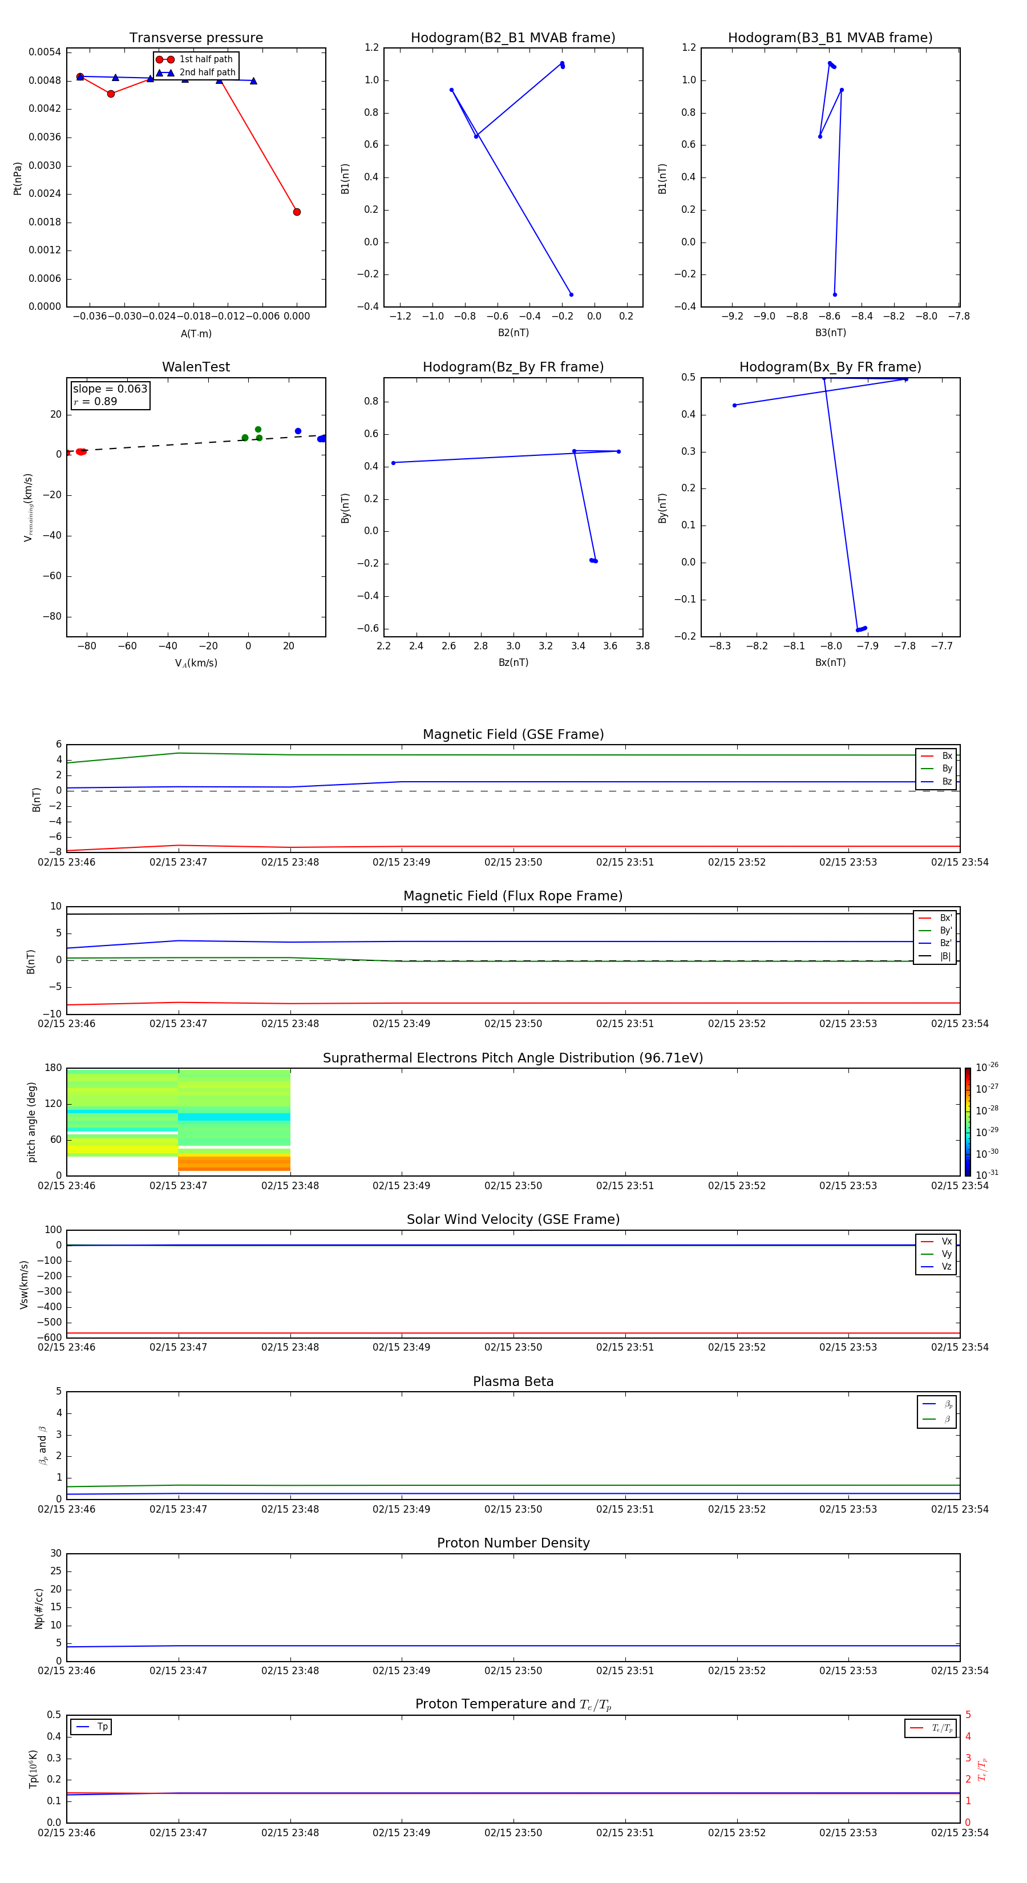The height and width of the screenshot is (1883, 1027).
Task: Click 'Hodogram(Bx_By FR frame)' title
Action: point(830,367)
